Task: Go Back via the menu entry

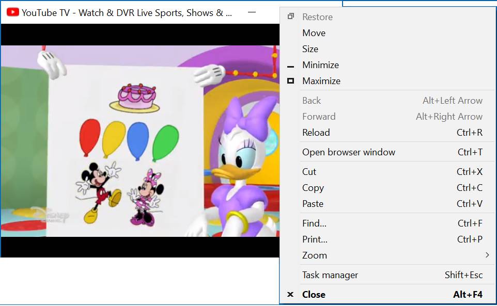Action: [388, 100]
